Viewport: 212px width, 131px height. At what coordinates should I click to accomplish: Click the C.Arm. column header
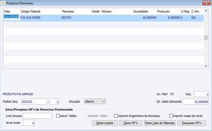pyautogui.click(x=196, y=11)
